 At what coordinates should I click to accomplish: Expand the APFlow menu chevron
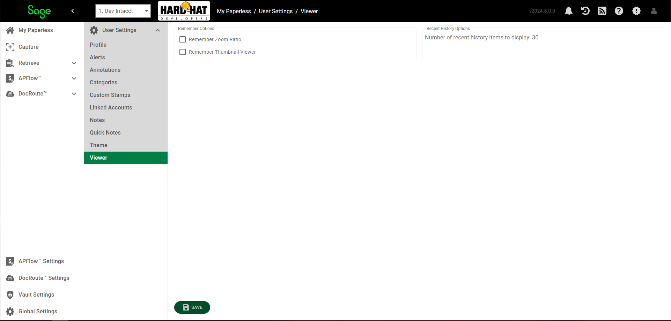click(74, 78)
